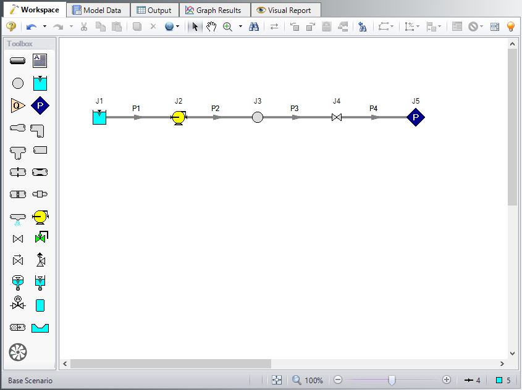Switch to the Workspace tab
Image resolution: width=522 pixels, height=390 pixels.
pyautogui.click(x=35, y=10)
